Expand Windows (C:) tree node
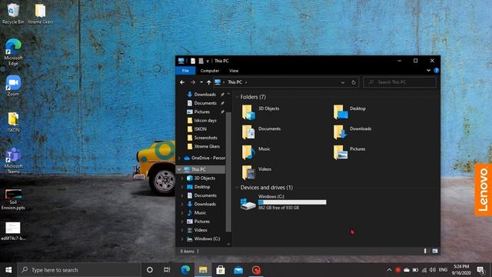 tap(182, 239)
